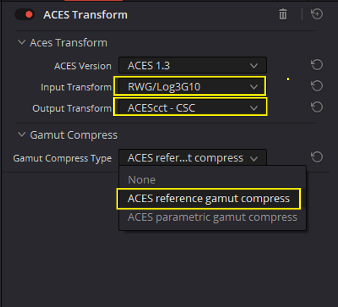The height and width of the screenshot is (307, 338).
Task: Reset the Input Transform setting
Action: (x=317, y=86)
